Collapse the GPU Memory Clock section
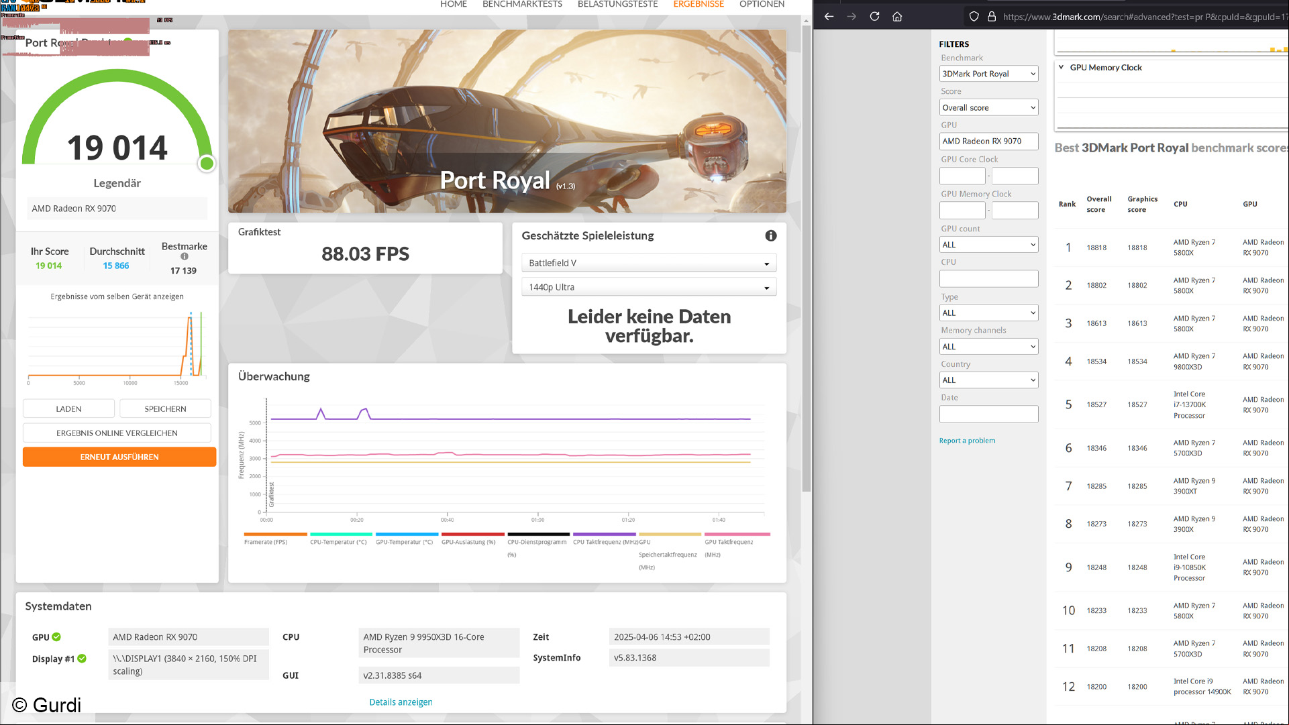This screenshot has height=725, width=1289. click(1062, 67)
